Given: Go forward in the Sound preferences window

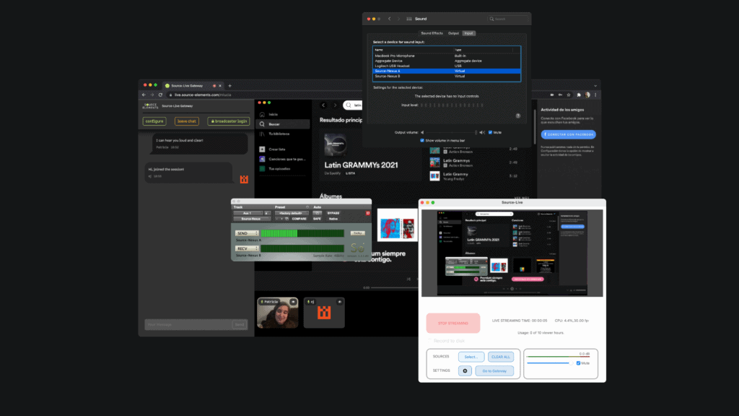Looking at the screenshot, I should tap(398, 19).
